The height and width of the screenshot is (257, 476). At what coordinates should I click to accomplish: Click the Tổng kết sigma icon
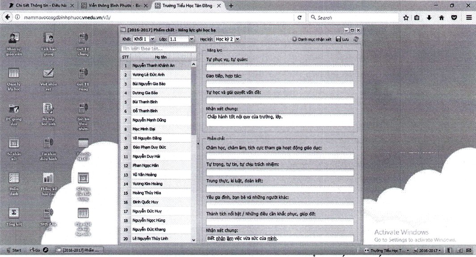pyautogui.click(x=14, y=212)
